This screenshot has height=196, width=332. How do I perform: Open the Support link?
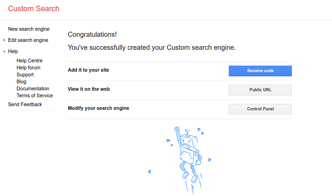tap(25, 74)
